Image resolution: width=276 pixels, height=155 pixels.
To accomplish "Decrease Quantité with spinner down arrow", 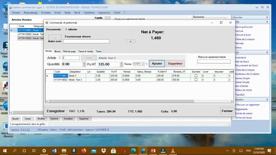I will [84, 65].
